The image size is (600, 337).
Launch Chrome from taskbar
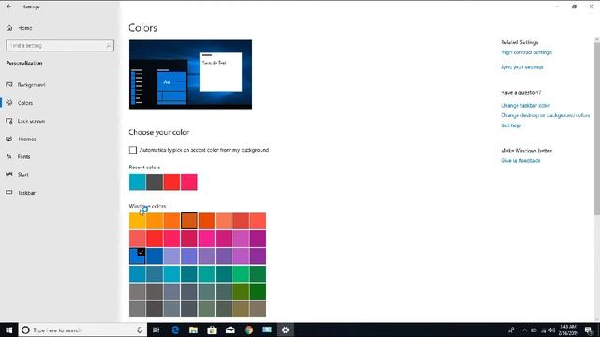pyautogui.click(x=248, y=330)
